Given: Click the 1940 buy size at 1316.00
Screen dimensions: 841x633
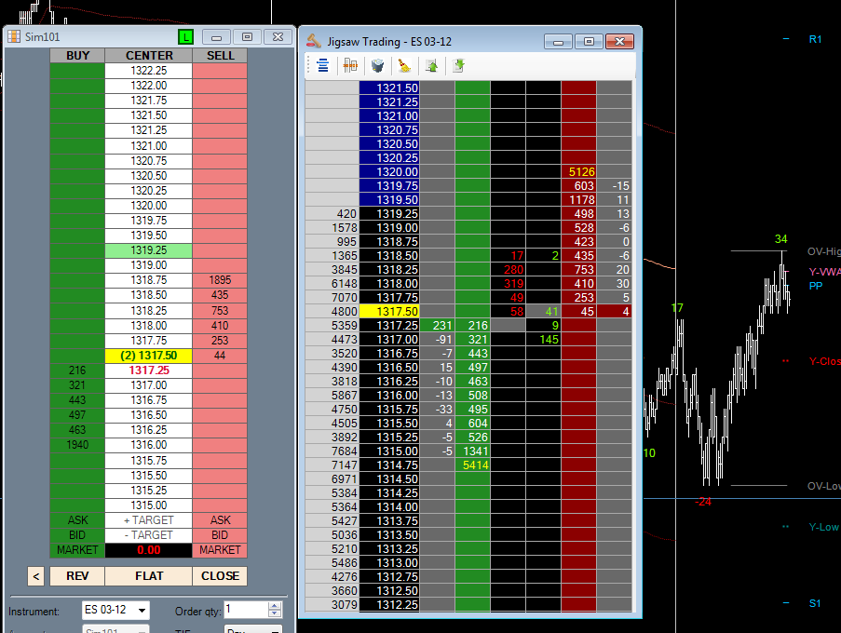Looking at the screenshot, I should 77,445.
